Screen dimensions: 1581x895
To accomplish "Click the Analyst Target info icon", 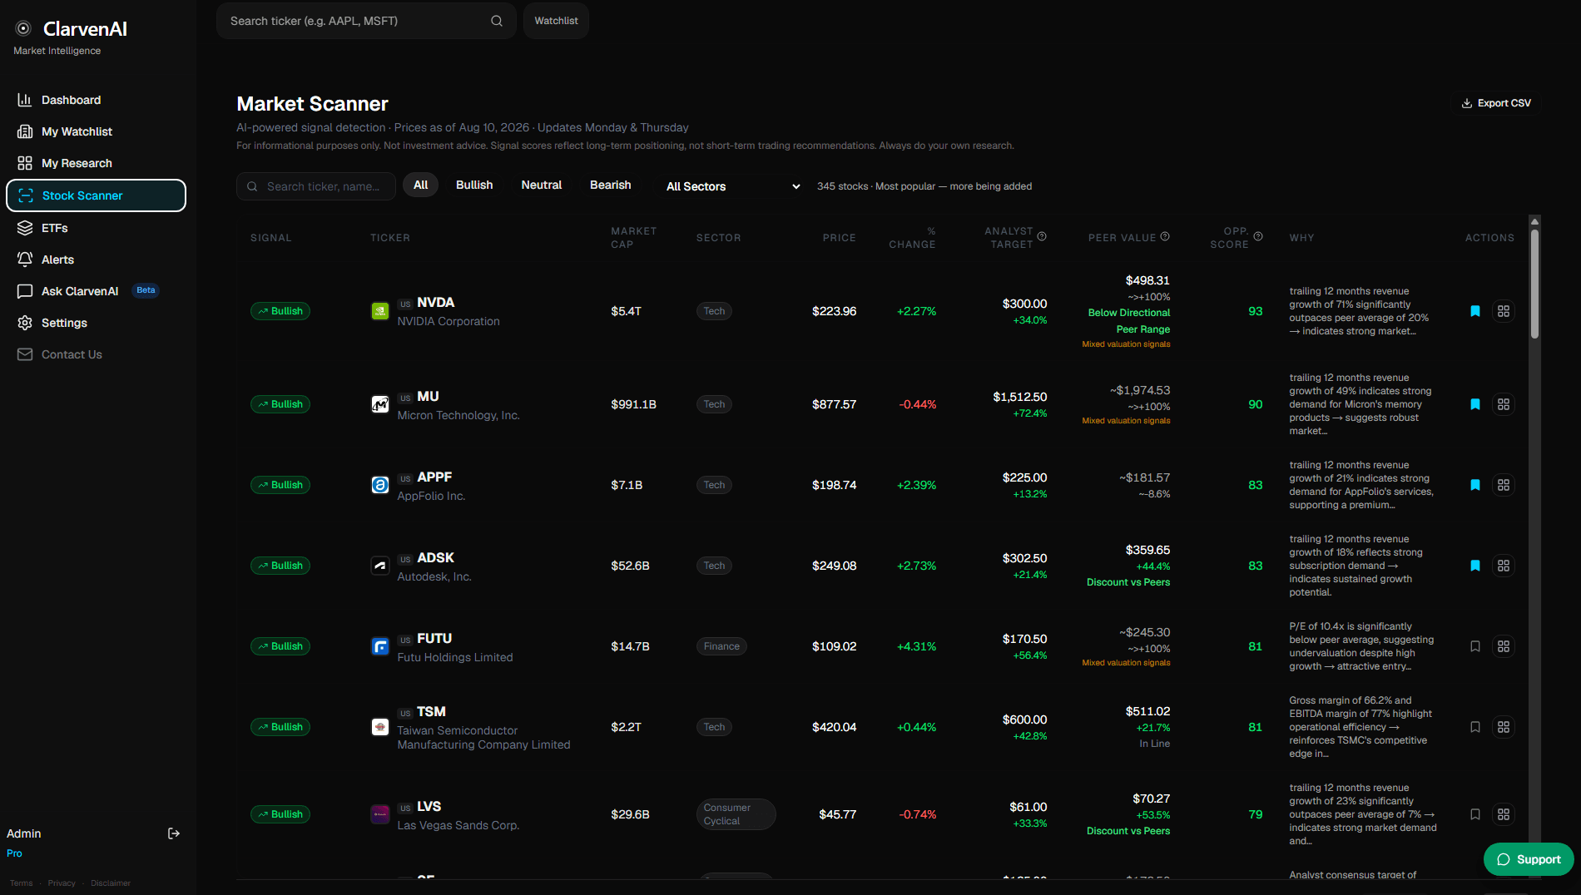I will tap(1042, 236).
